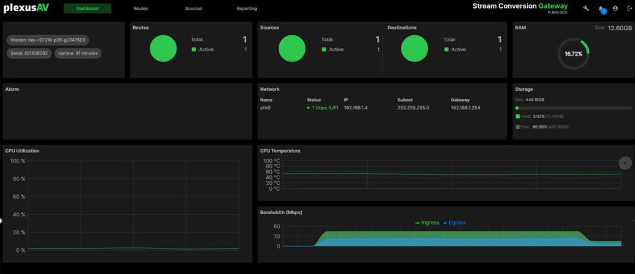Viewport: 635px width, 274px height.
Task: Expand the side panel with chevron arrow
Action: (x=625, y=163)
